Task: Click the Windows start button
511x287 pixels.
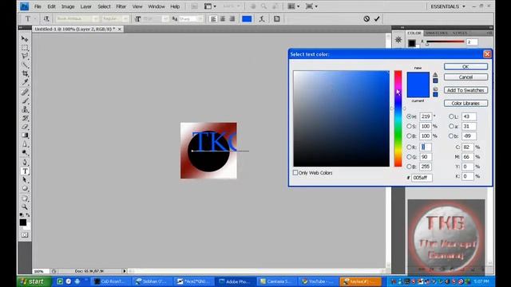Action: (x=34, y=281)
